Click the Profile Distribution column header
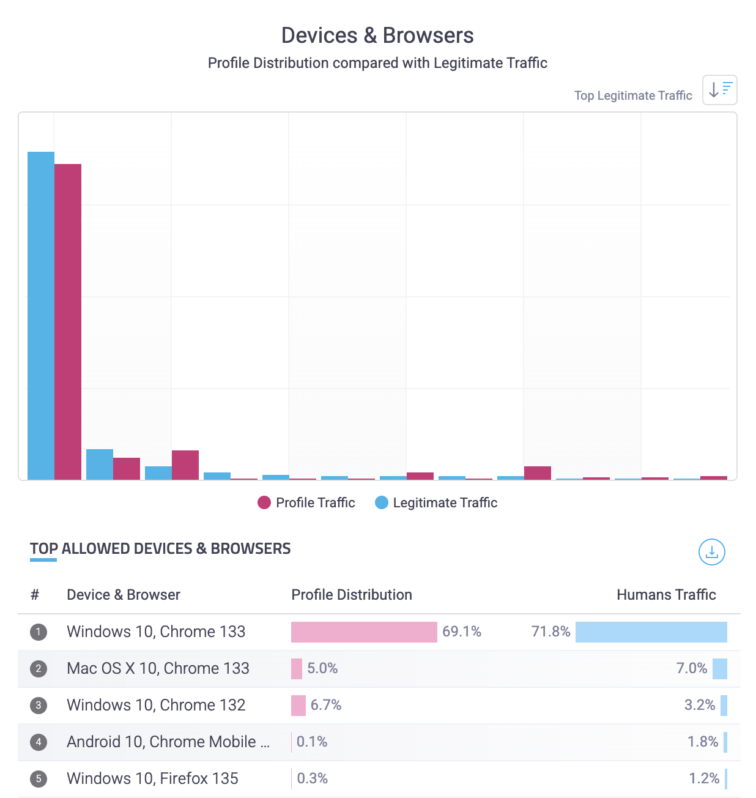The height and width of the screenshot is (798, 756). pos(352,595)
